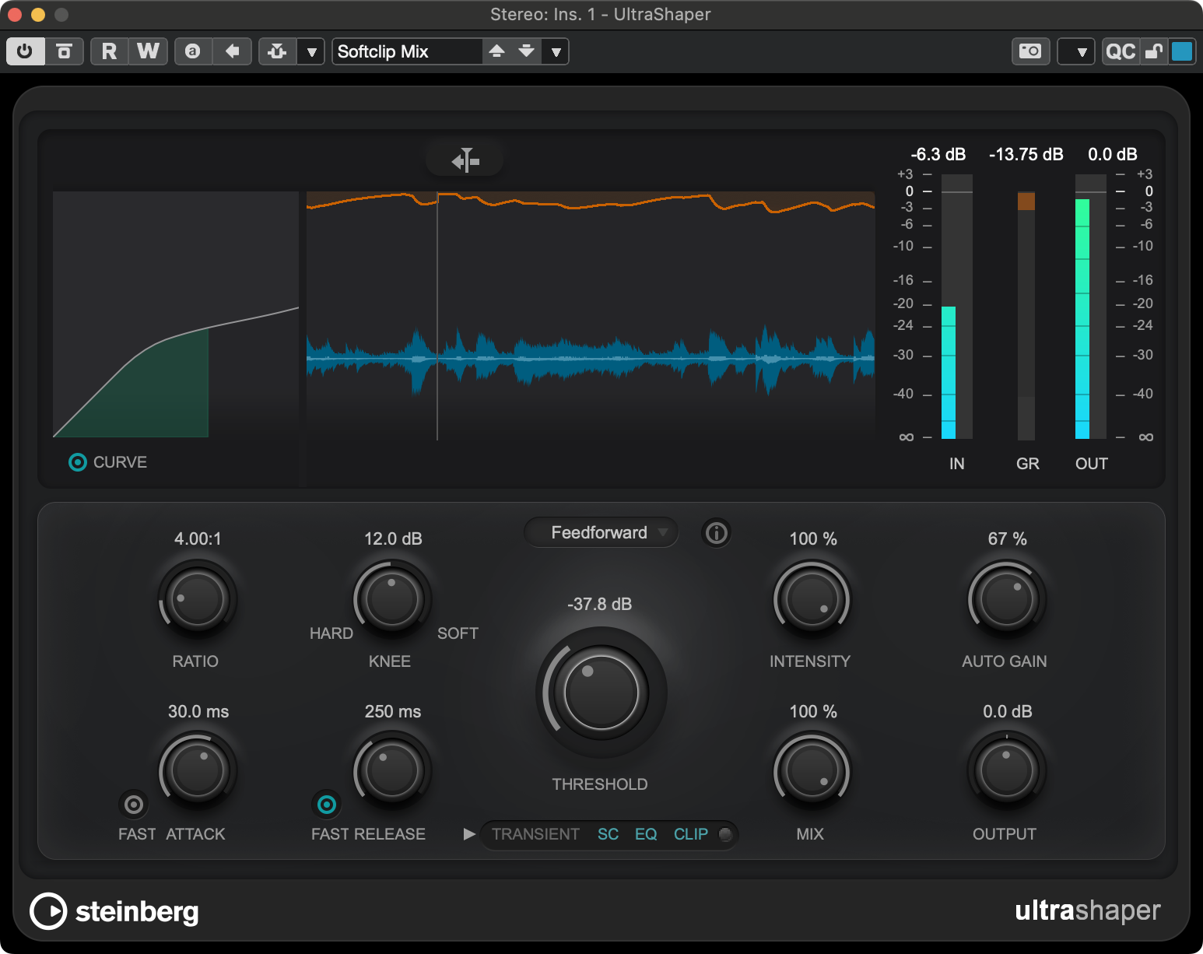The height and width of the screenshot is (954, 1203).
Task: Open the Feedforward mode dropdown
Action: click(601, 533)
